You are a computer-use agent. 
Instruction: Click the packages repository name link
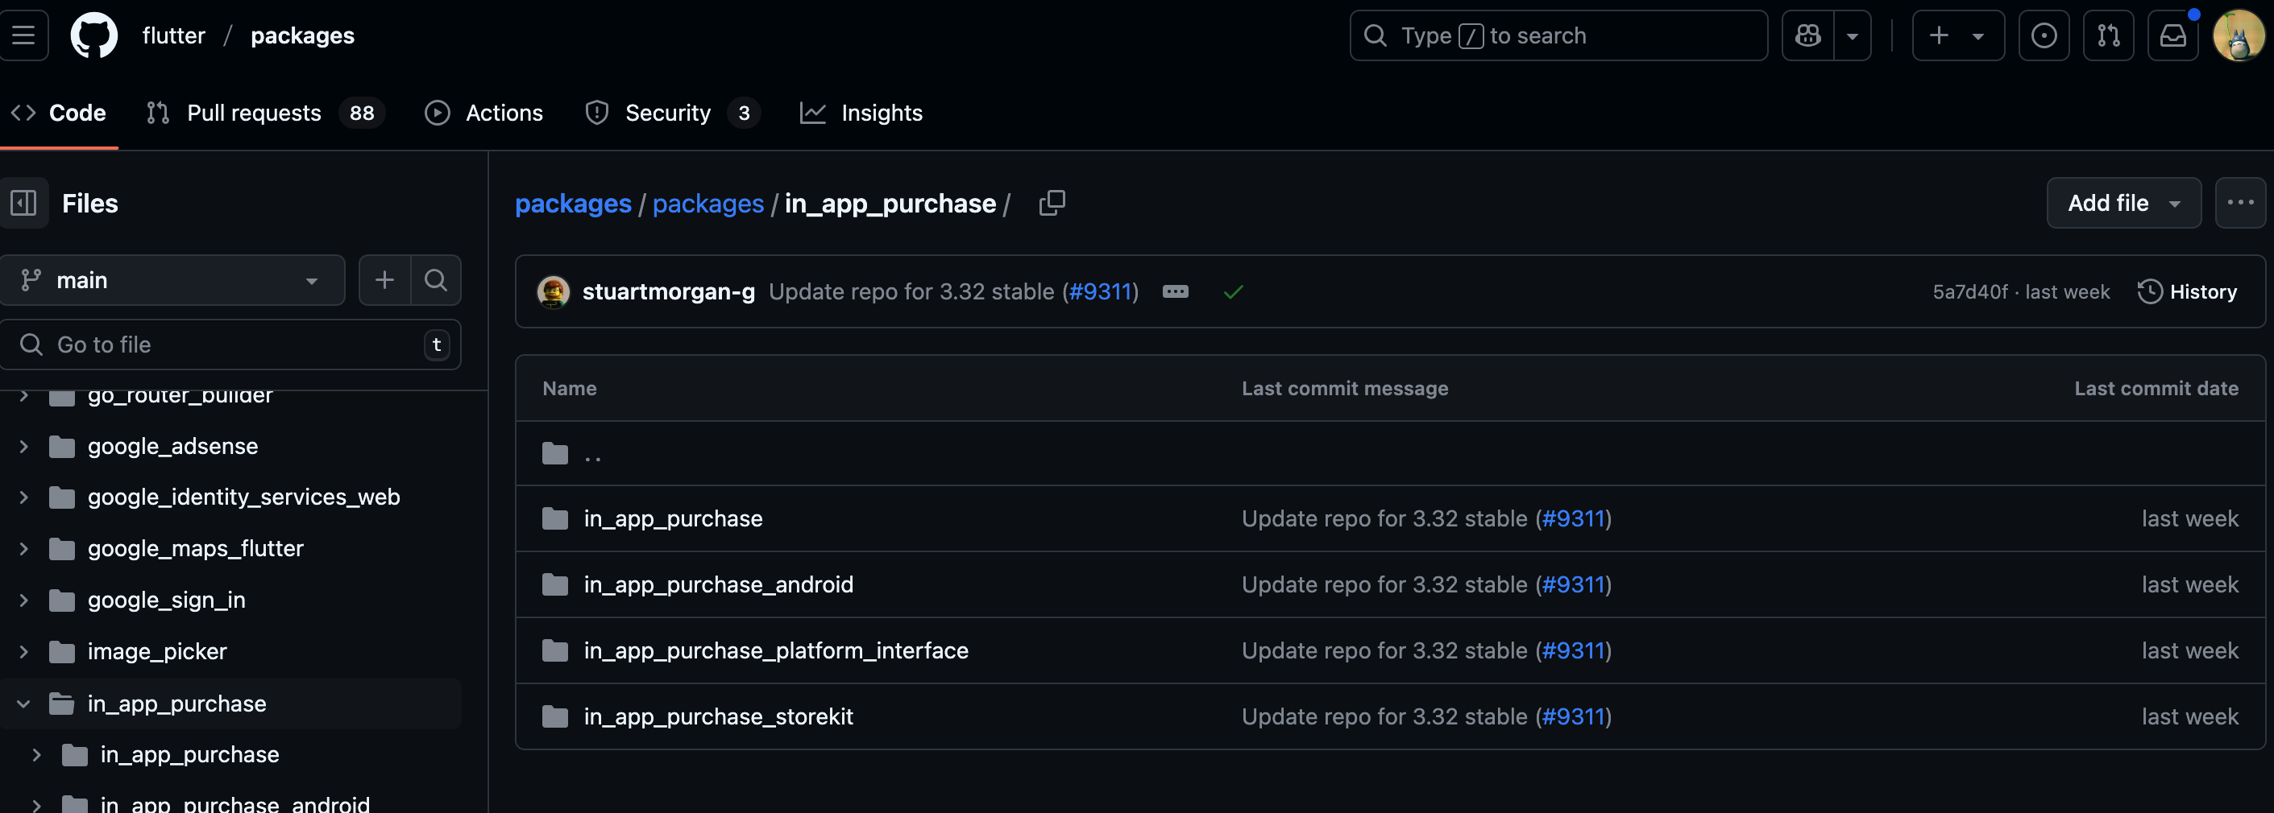point(303,35)
